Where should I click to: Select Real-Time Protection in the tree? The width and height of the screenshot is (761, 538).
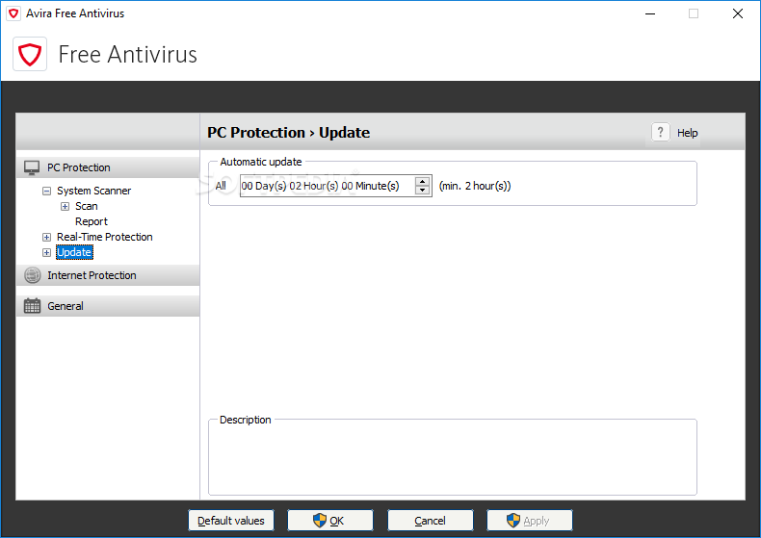105,237
